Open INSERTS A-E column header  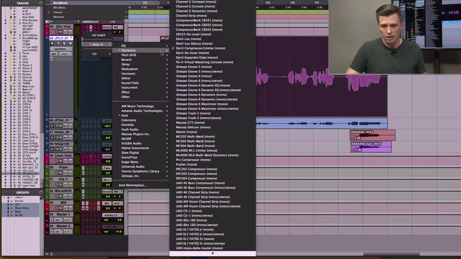[x=90, y=22]
